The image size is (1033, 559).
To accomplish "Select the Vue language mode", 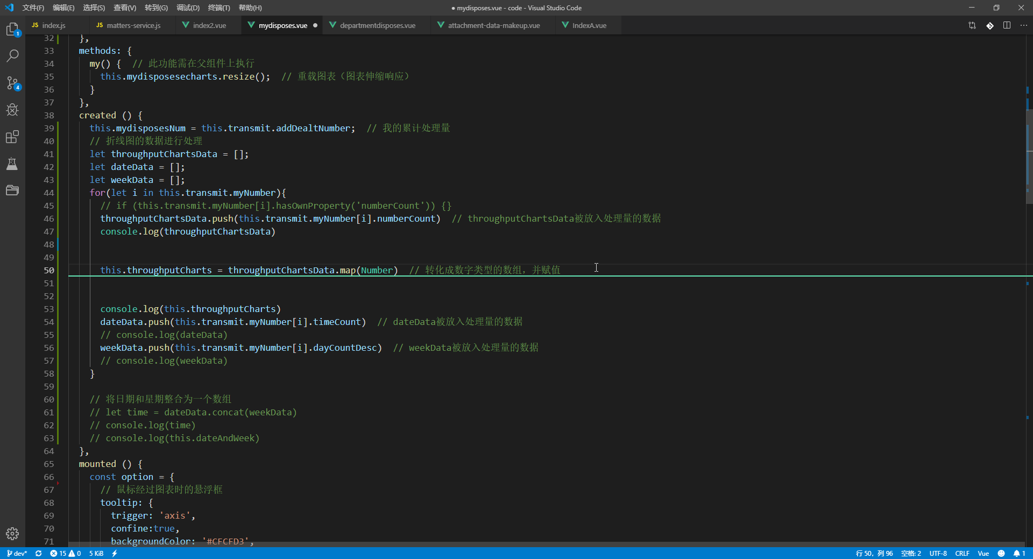I will pyautogui.click(x=983, y=553).
